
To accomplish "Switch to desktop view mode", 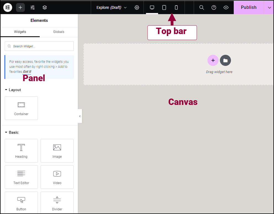I will pos(152,7).
